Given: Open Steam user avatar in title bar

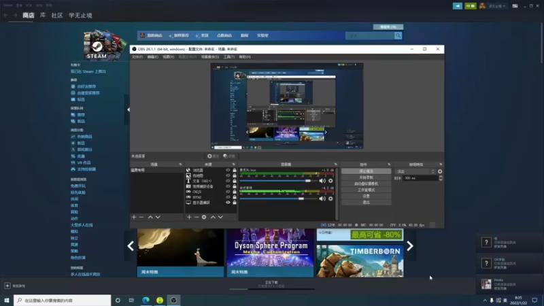Looking at the screenshot, I should 482,6.
